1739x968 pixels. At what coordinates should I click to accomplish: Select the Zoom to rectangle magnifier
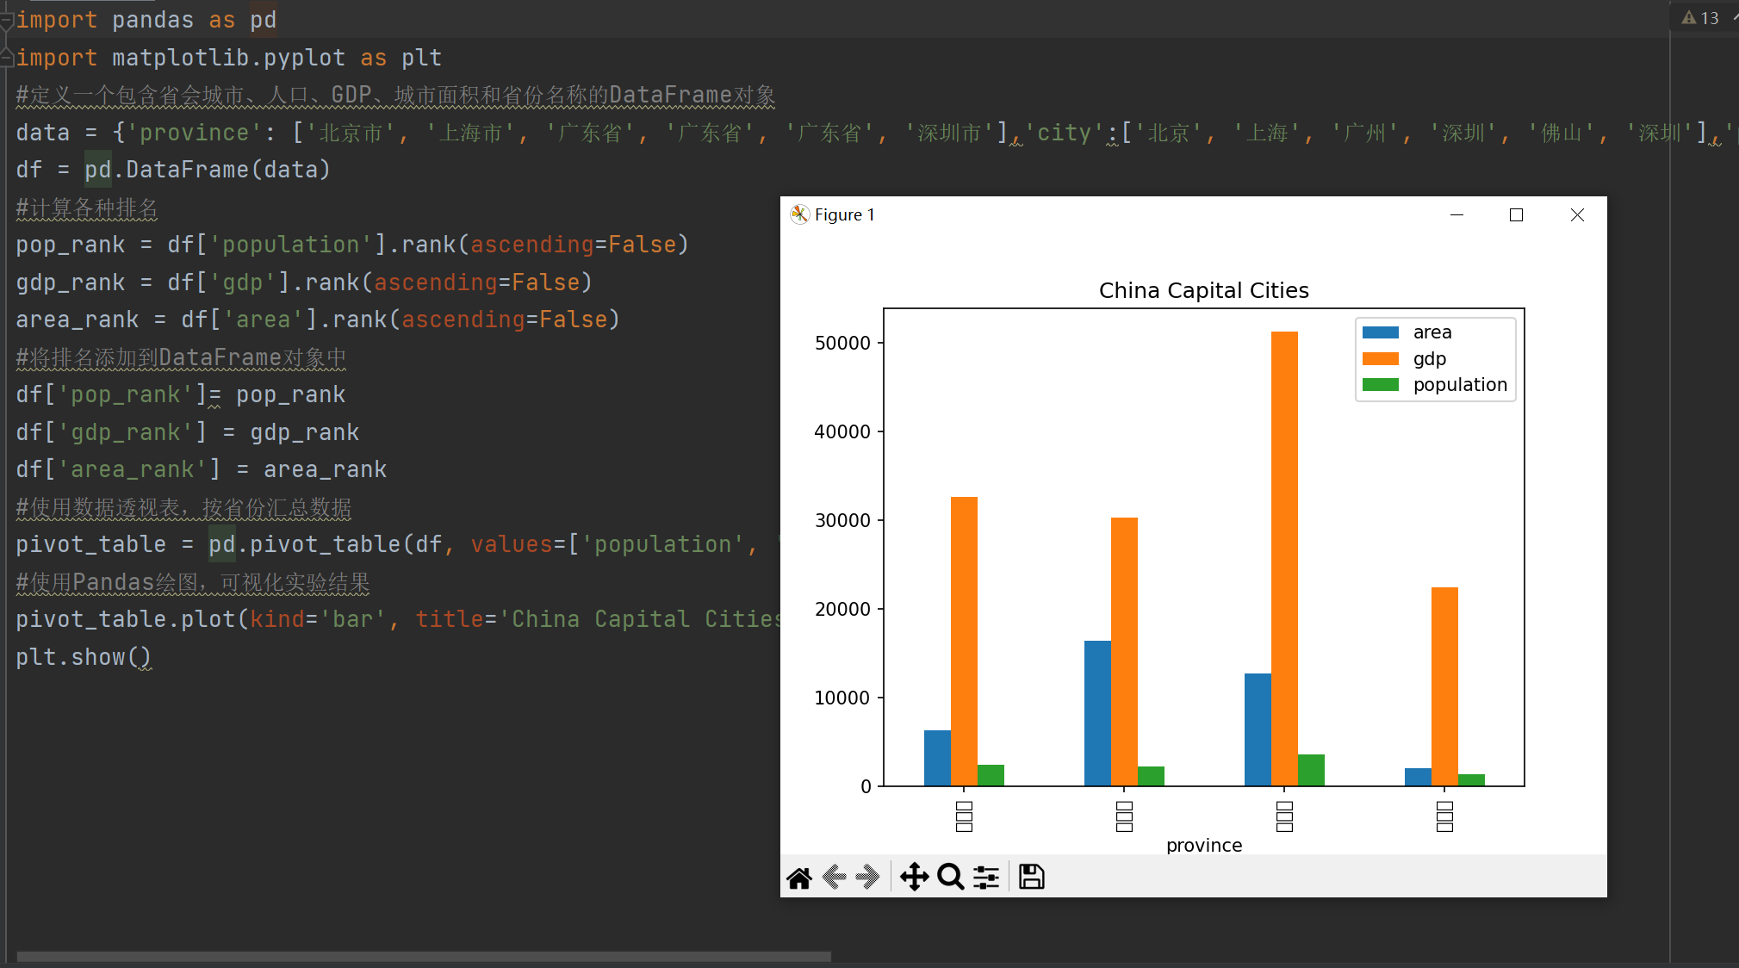950,878
